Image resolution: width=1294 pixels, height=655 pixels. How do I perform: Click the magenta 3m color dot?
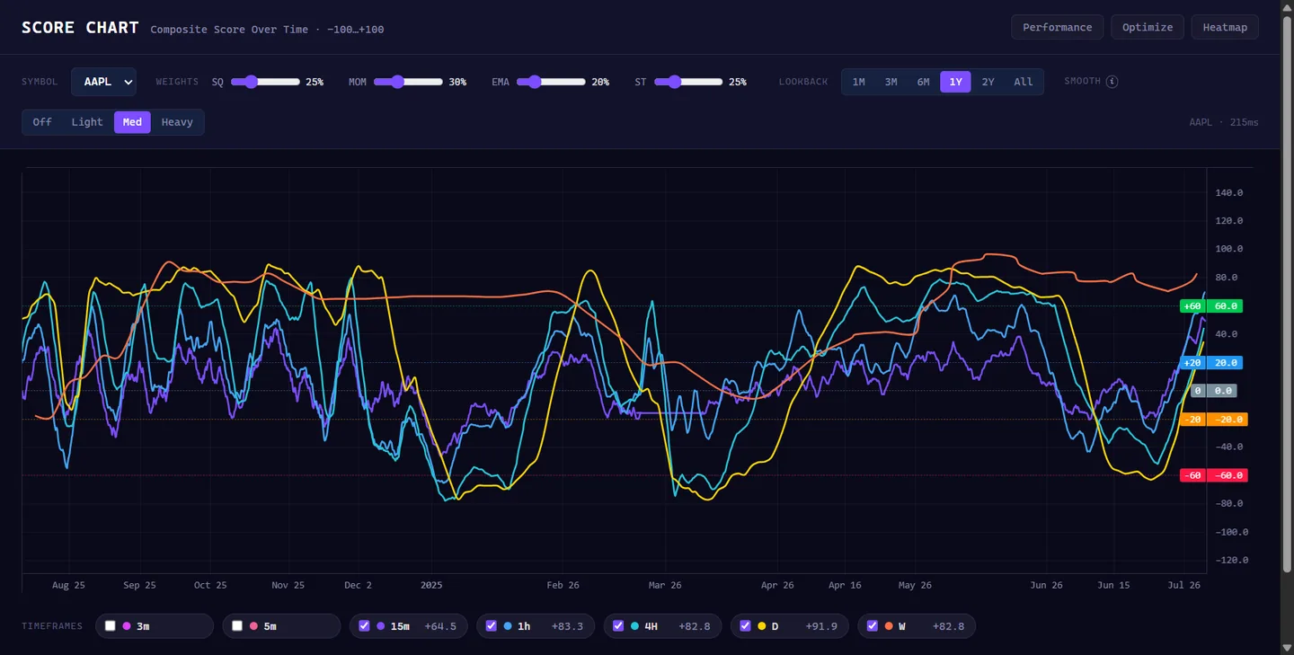(x=127, y=626)
